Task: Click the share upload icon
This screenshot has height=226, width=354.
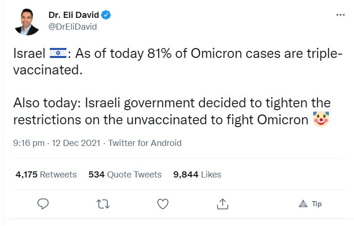Action: [x=223, y=204]
